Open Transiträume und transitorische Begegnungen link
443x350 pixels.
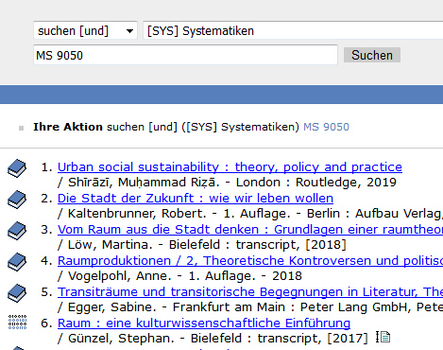point(250,292)
